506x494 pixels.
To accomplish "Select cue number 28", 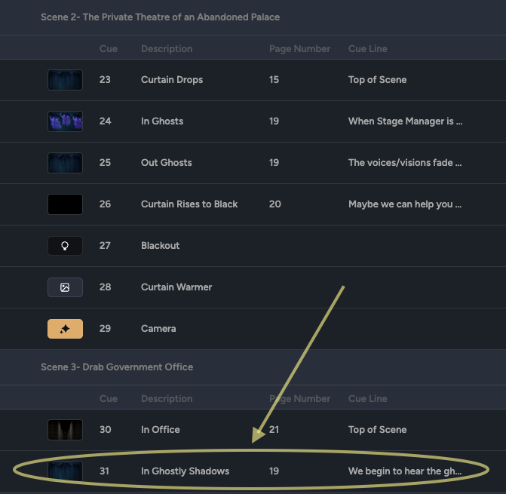I will [x=106, y=287].
